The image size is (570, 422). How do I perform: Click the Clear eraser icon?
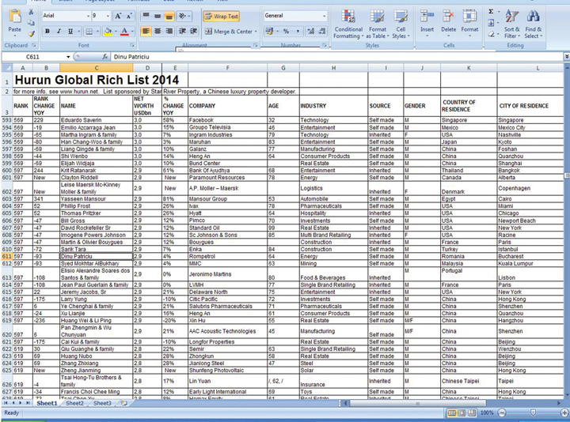click(x=491, y=34)
